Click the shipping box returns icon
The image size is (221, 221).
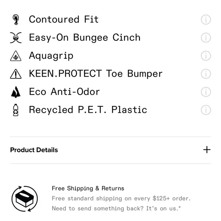pos(25,199)
